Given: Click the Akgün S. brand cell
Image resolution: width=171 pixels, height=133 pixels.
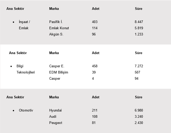Looking at the screenshot, I should pos(56,34).
